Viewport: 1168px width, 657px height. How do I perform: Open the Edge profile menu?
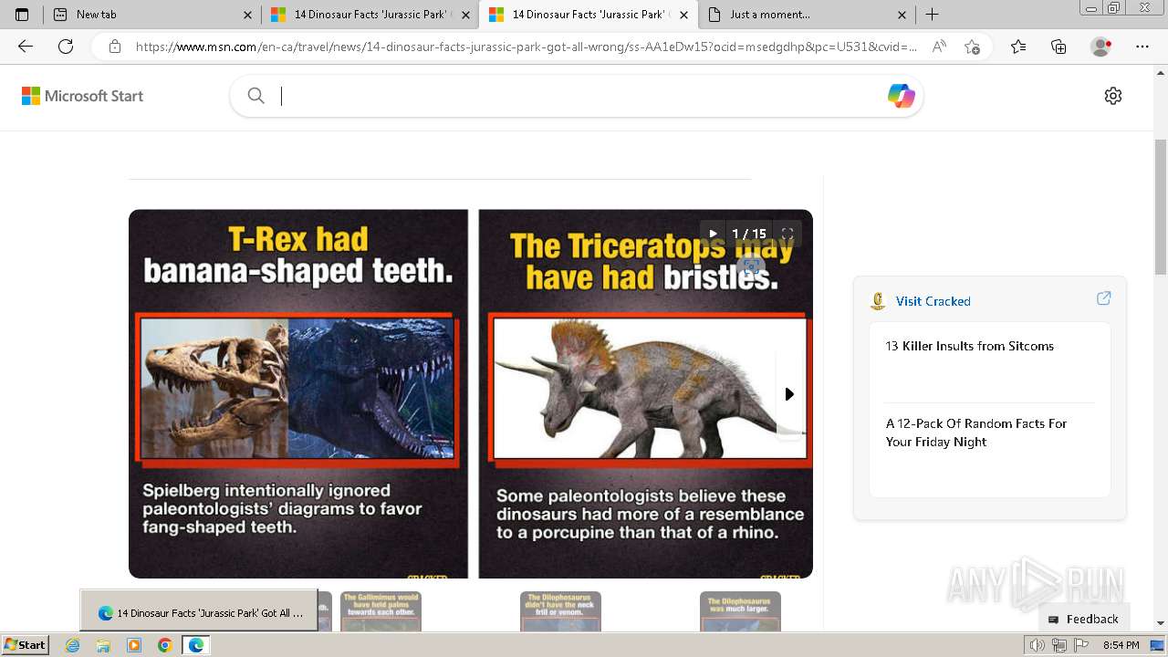pos(1101,47)
